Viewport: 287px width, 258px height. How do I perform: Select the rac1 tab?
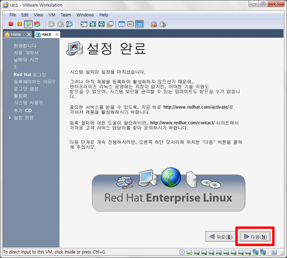tap(46, 34)
